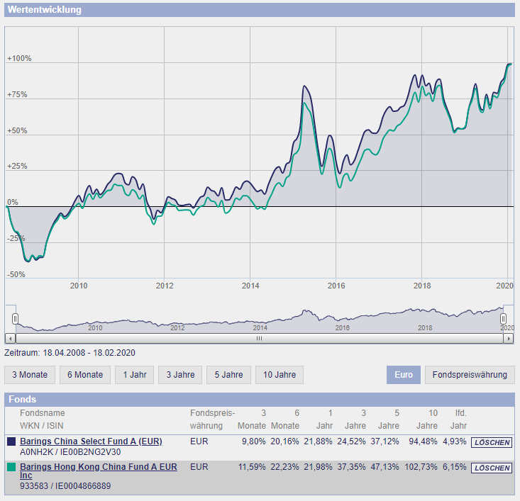Image resolution: width=520 pixels, height=501 pixels.
Task: Click the Fondspreis-währung column header
Action: coord(212,420)
